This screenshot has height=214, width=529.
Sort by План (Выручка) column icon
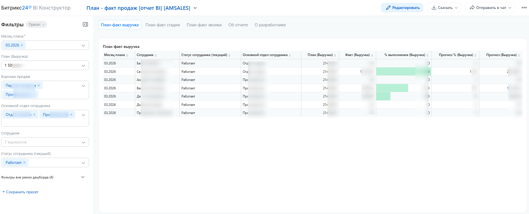click(335, 55)
